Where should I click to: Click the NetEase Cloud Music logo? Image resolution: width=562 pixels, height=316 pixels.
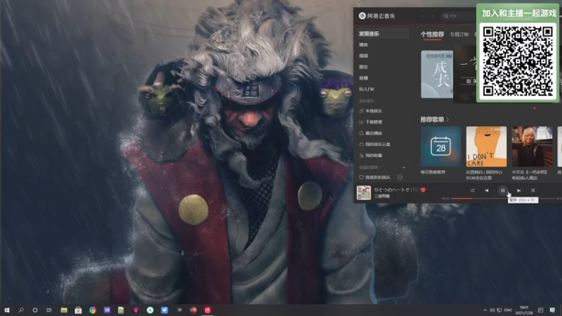pos(377,15)
